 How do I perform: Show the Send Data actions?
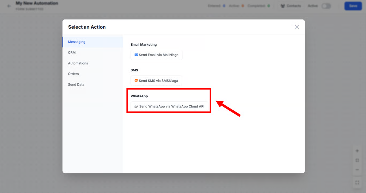(76, 84)
